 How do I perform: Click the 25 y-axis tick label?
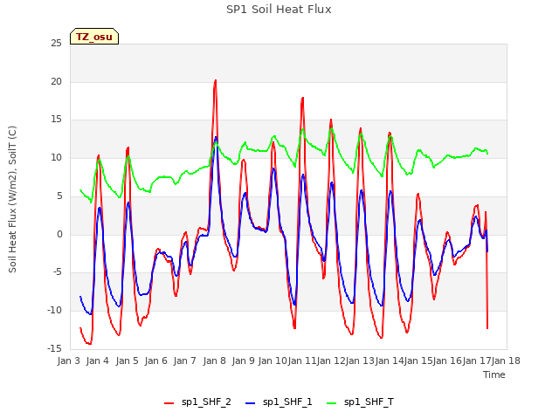tap(56, 44)
